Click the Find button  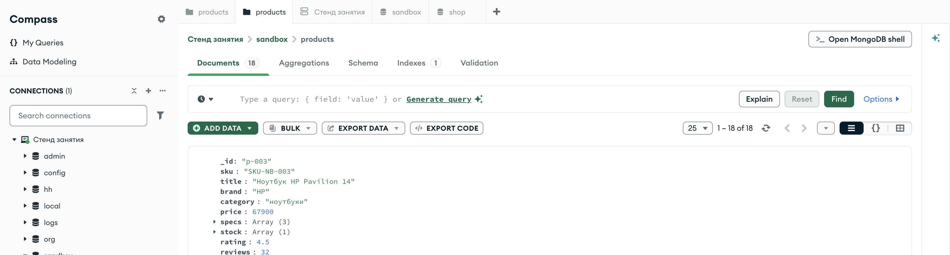pos(839,99)
